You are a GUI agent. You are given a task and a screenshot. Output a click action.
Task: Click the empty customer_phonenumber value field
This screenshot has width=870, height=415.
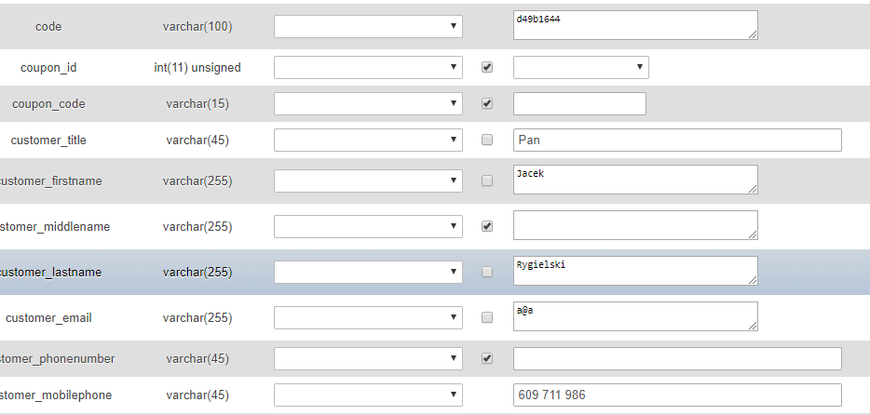[677, 358]
